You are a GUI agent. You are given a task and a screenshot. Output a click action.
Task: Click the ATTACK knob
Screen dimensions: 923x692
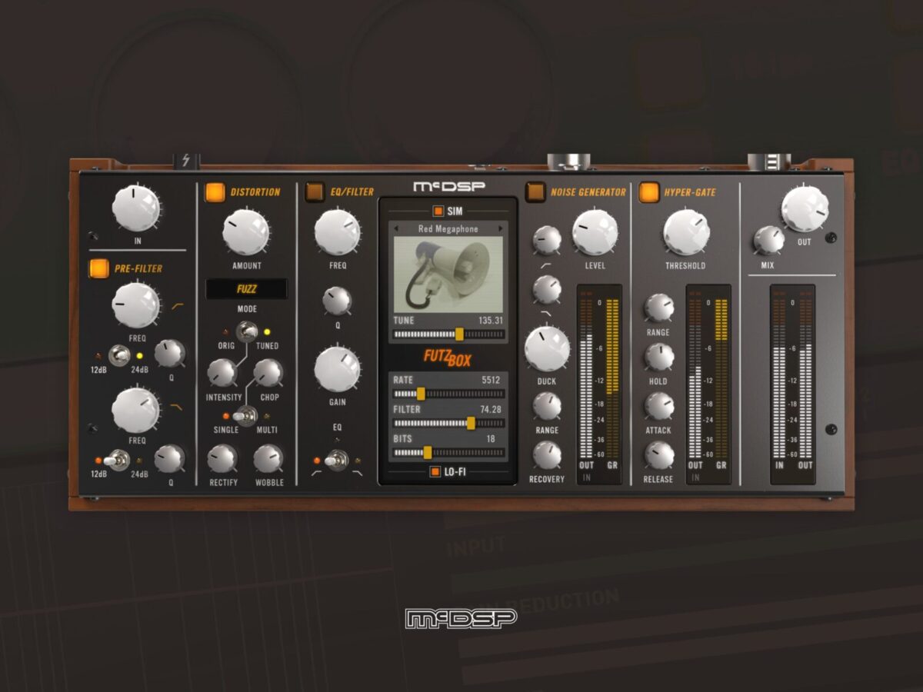click(659, 406)
